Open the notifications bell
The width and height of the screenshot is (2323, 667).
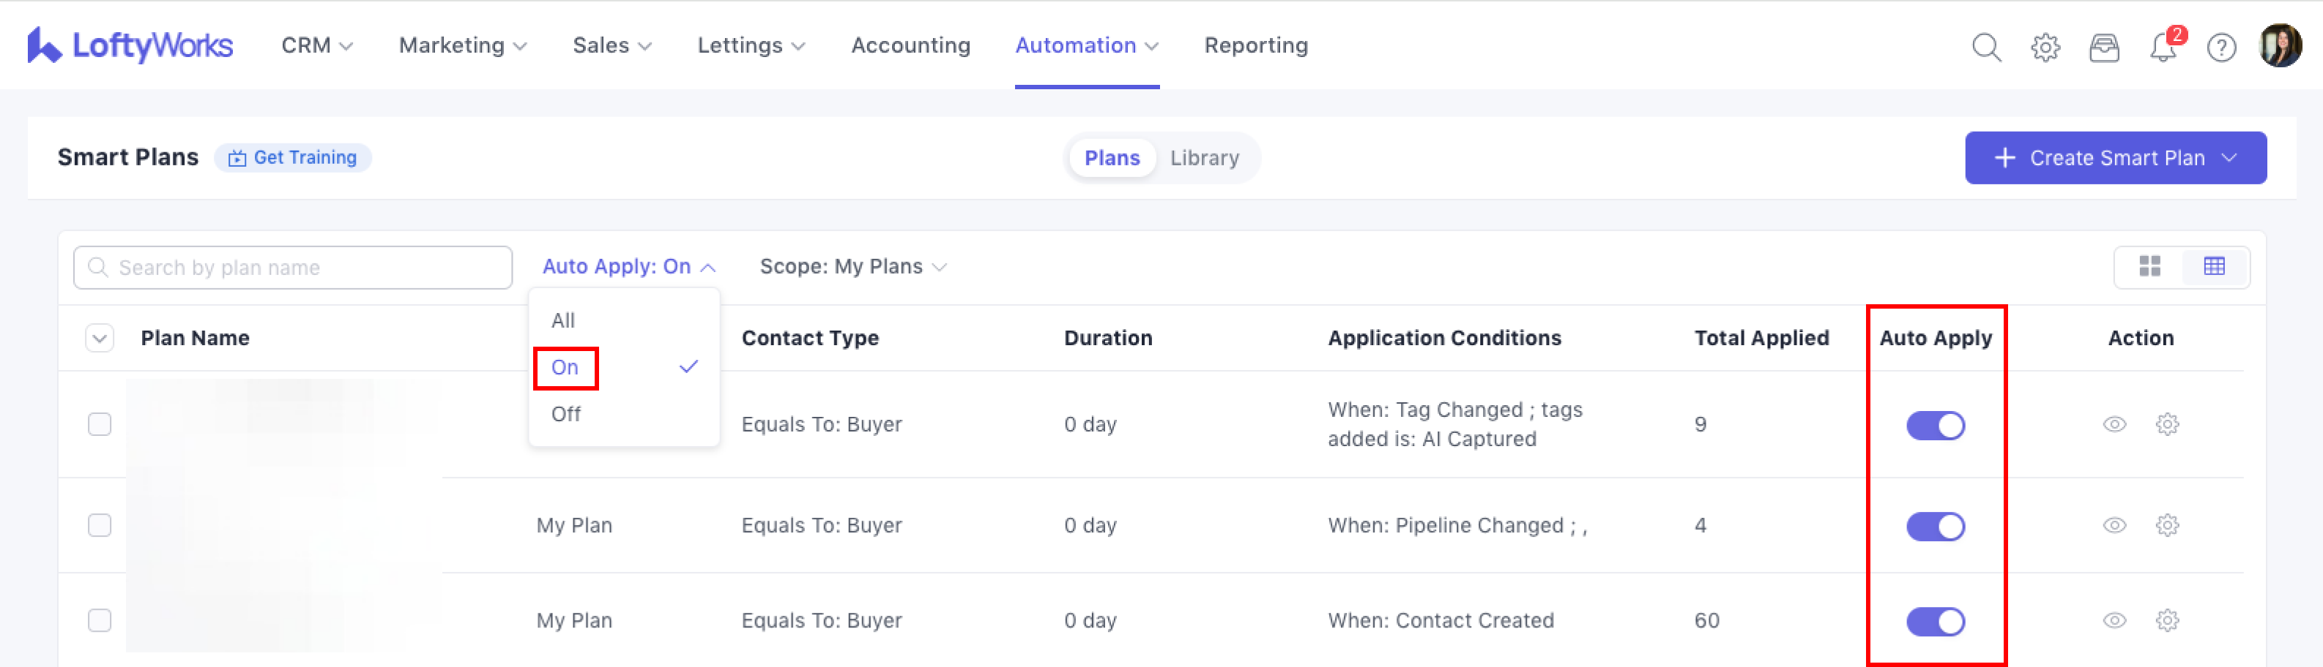click(2163, 47)
